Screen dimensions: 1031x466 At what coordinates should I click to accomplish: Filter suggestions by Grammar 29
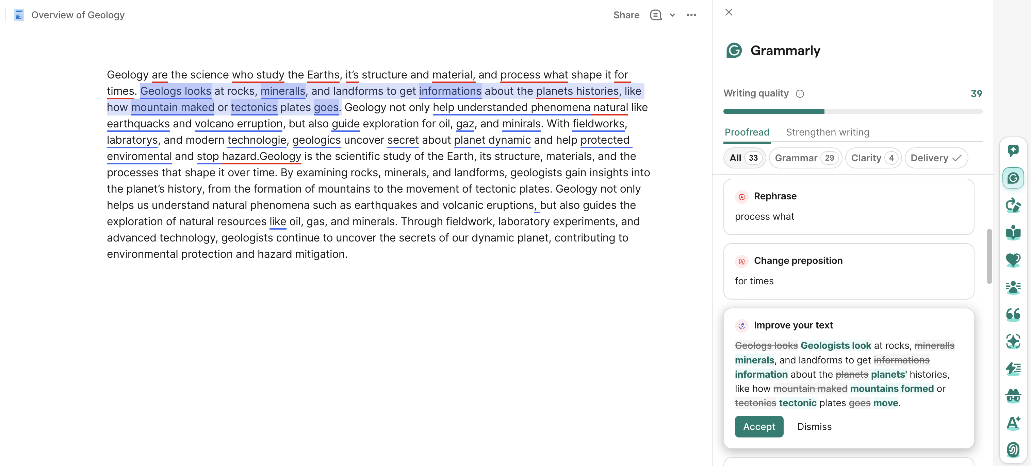point(805,158)
